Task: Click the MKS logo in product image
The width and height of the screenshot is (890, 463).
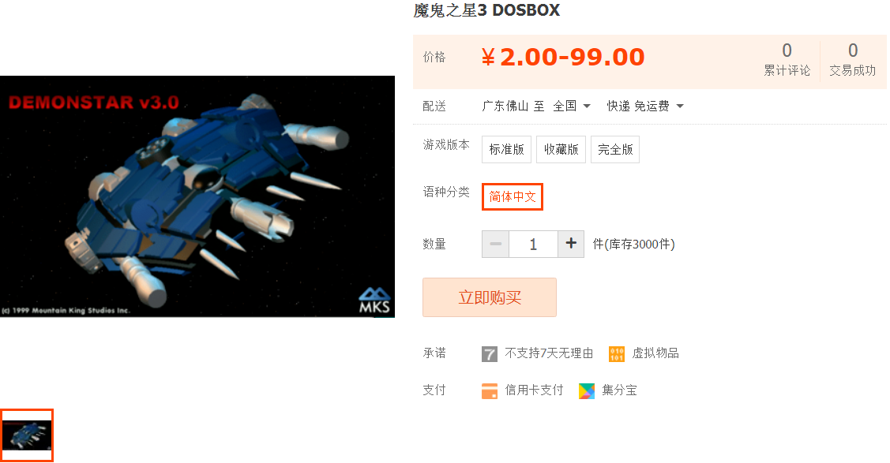Action: click(374, 301)
